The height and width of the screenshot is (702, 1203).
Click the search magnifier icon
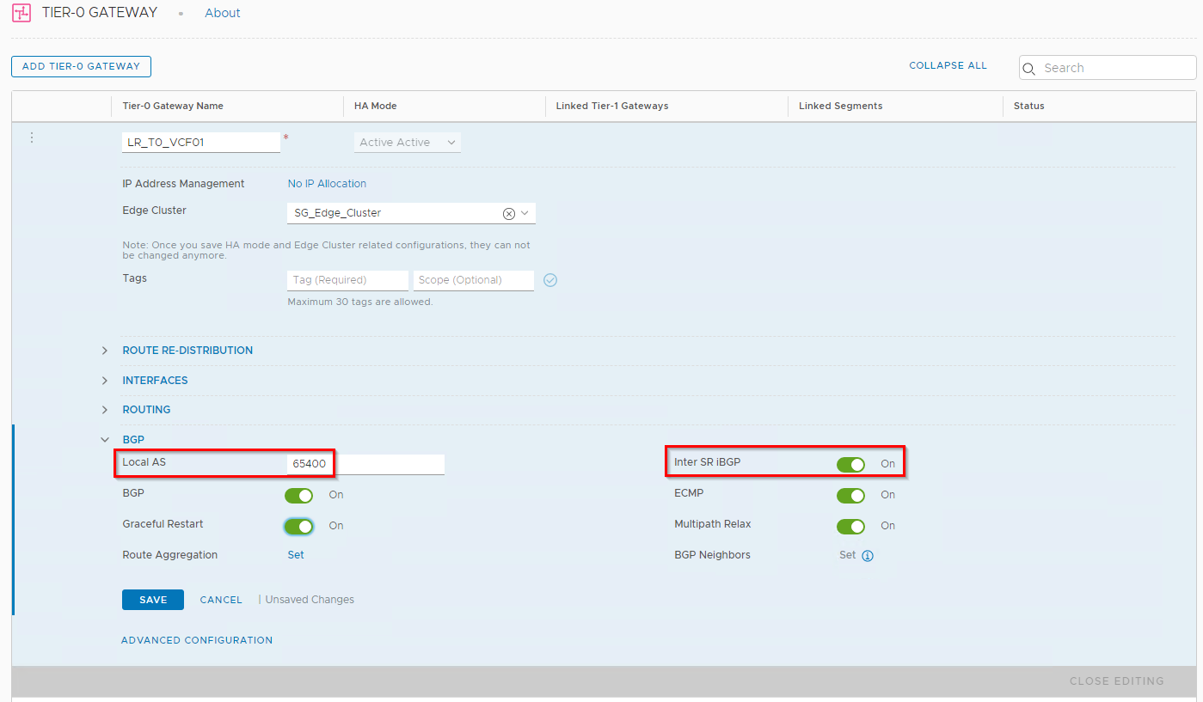pos(1028,69)
